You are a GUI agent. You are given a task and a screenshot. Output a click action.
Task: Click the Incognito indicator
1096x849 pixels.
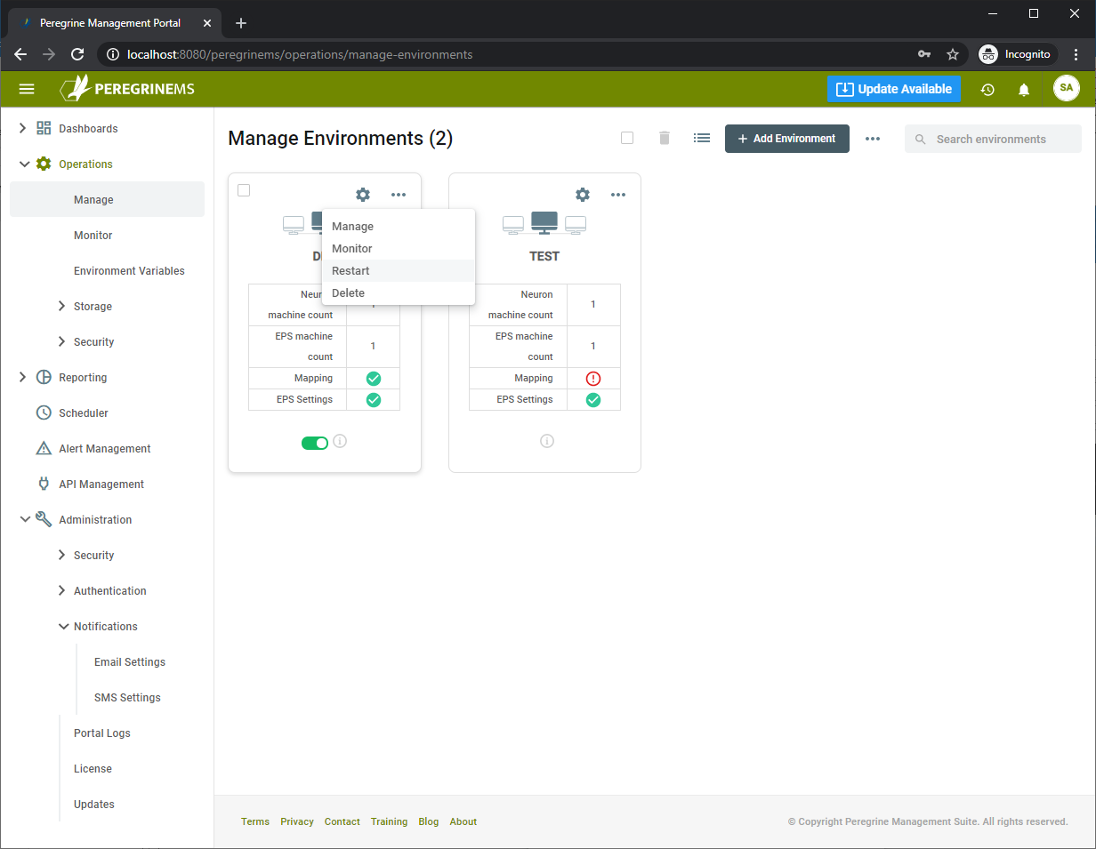pos(1018,54)
